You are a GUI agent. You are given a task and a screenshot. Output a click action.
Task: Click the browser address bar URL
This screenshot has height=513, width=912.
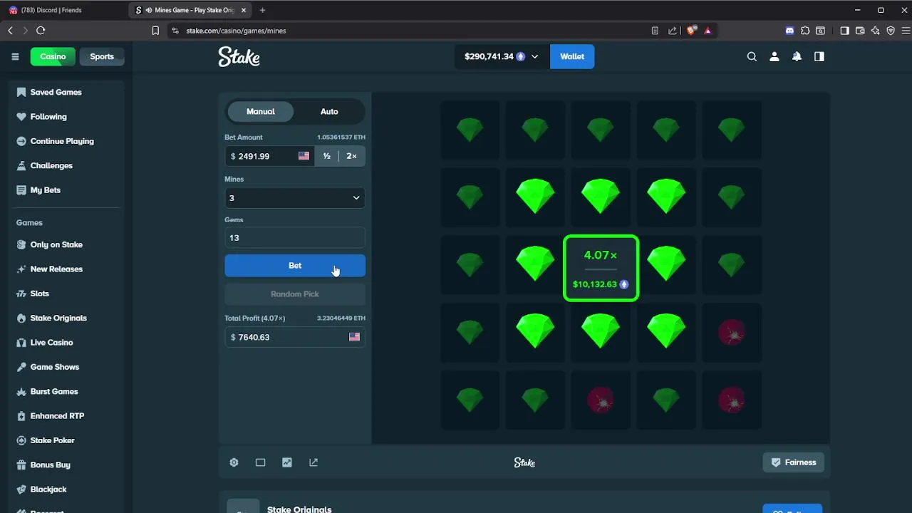(236, 31)
